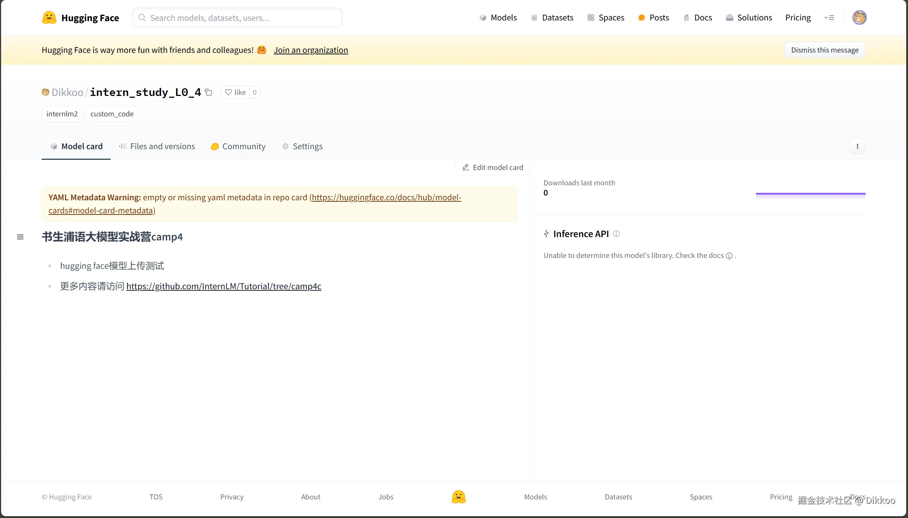This screenshot has height=518, width=908.
Task: Click the Dikkoo owner avatar icon
Action: tap(45, 92)
